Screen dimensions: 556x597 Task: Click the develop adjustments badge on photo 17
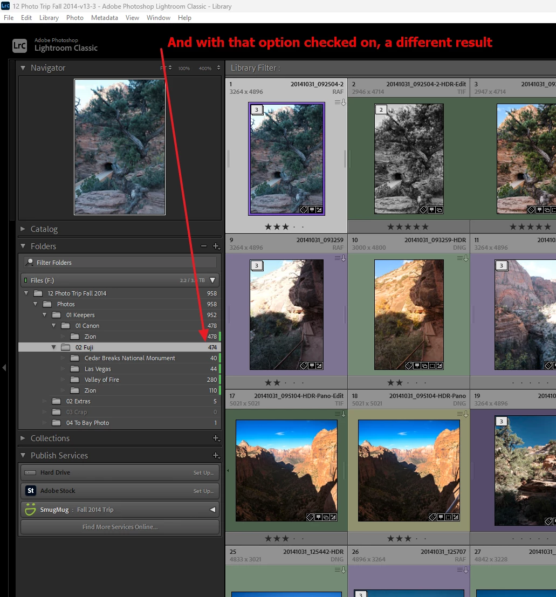tap(334, 517)
